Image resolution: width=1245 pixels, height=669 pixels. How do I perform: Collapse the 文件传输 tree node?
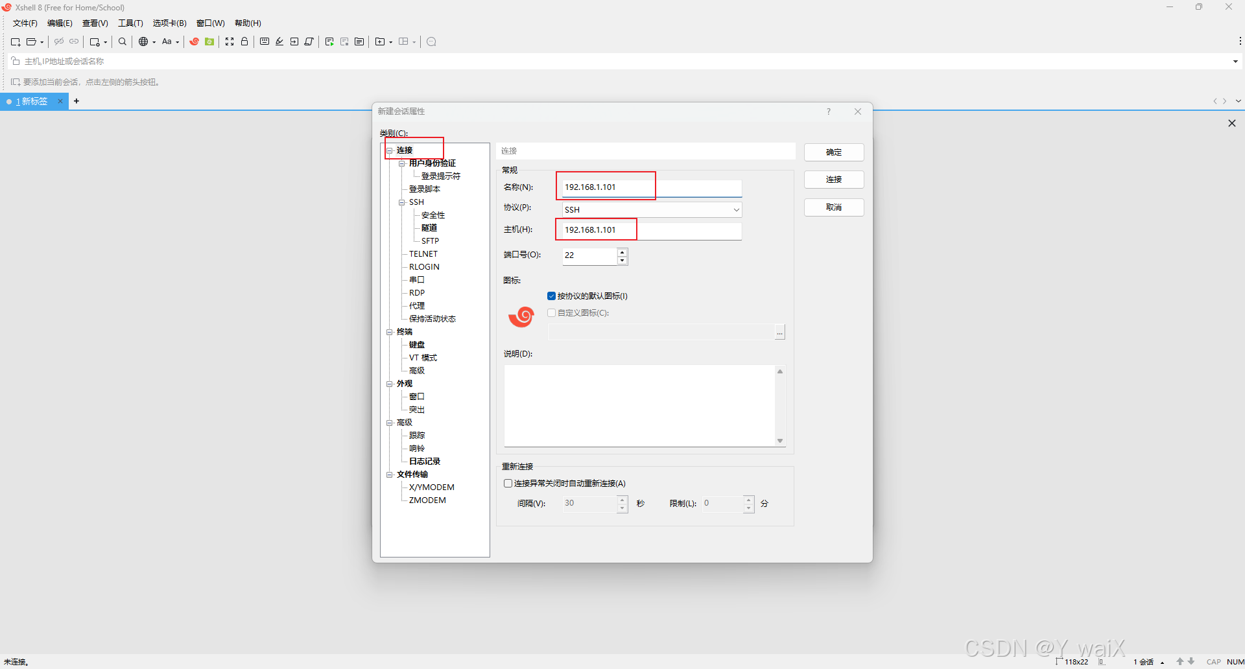click(x=390, y=475)
